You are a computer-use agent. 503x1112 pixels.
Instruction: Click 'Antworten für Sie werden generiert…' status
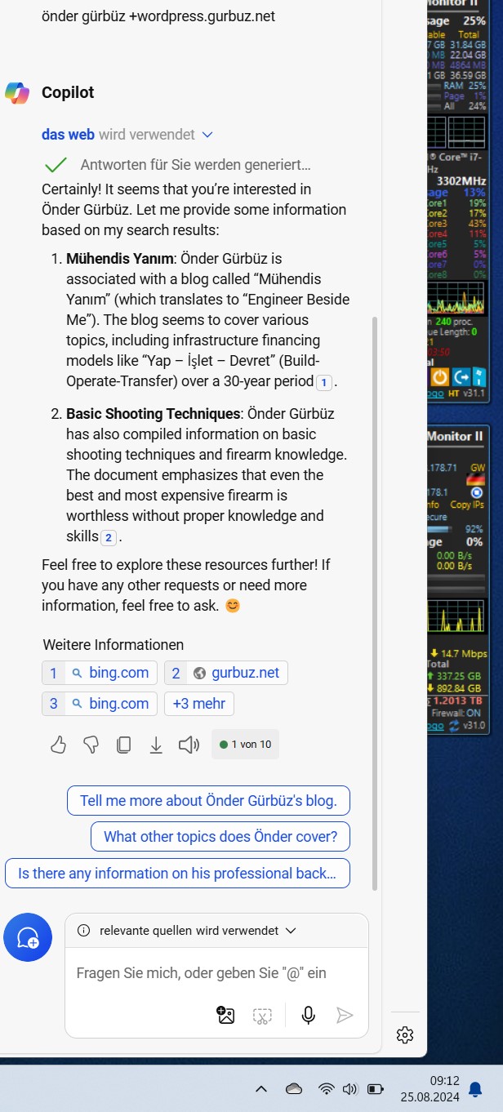[x=196, y=165]
